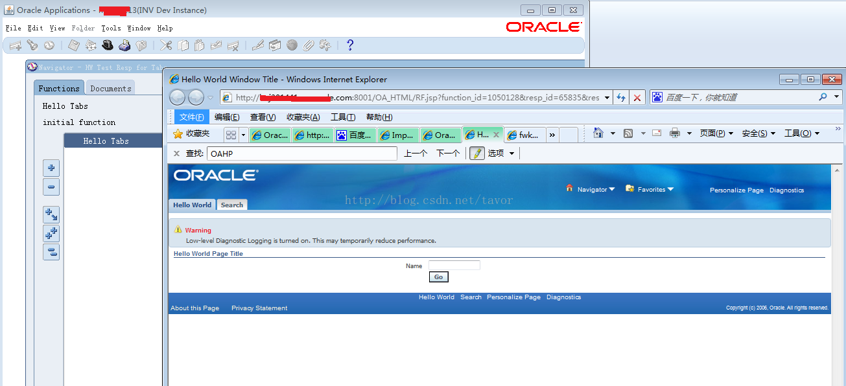Viewport: 846px width, 386px height.
Task: Click the Paste clipboard icon in Oracle toolbar
Action: click(x=200, y=45)
